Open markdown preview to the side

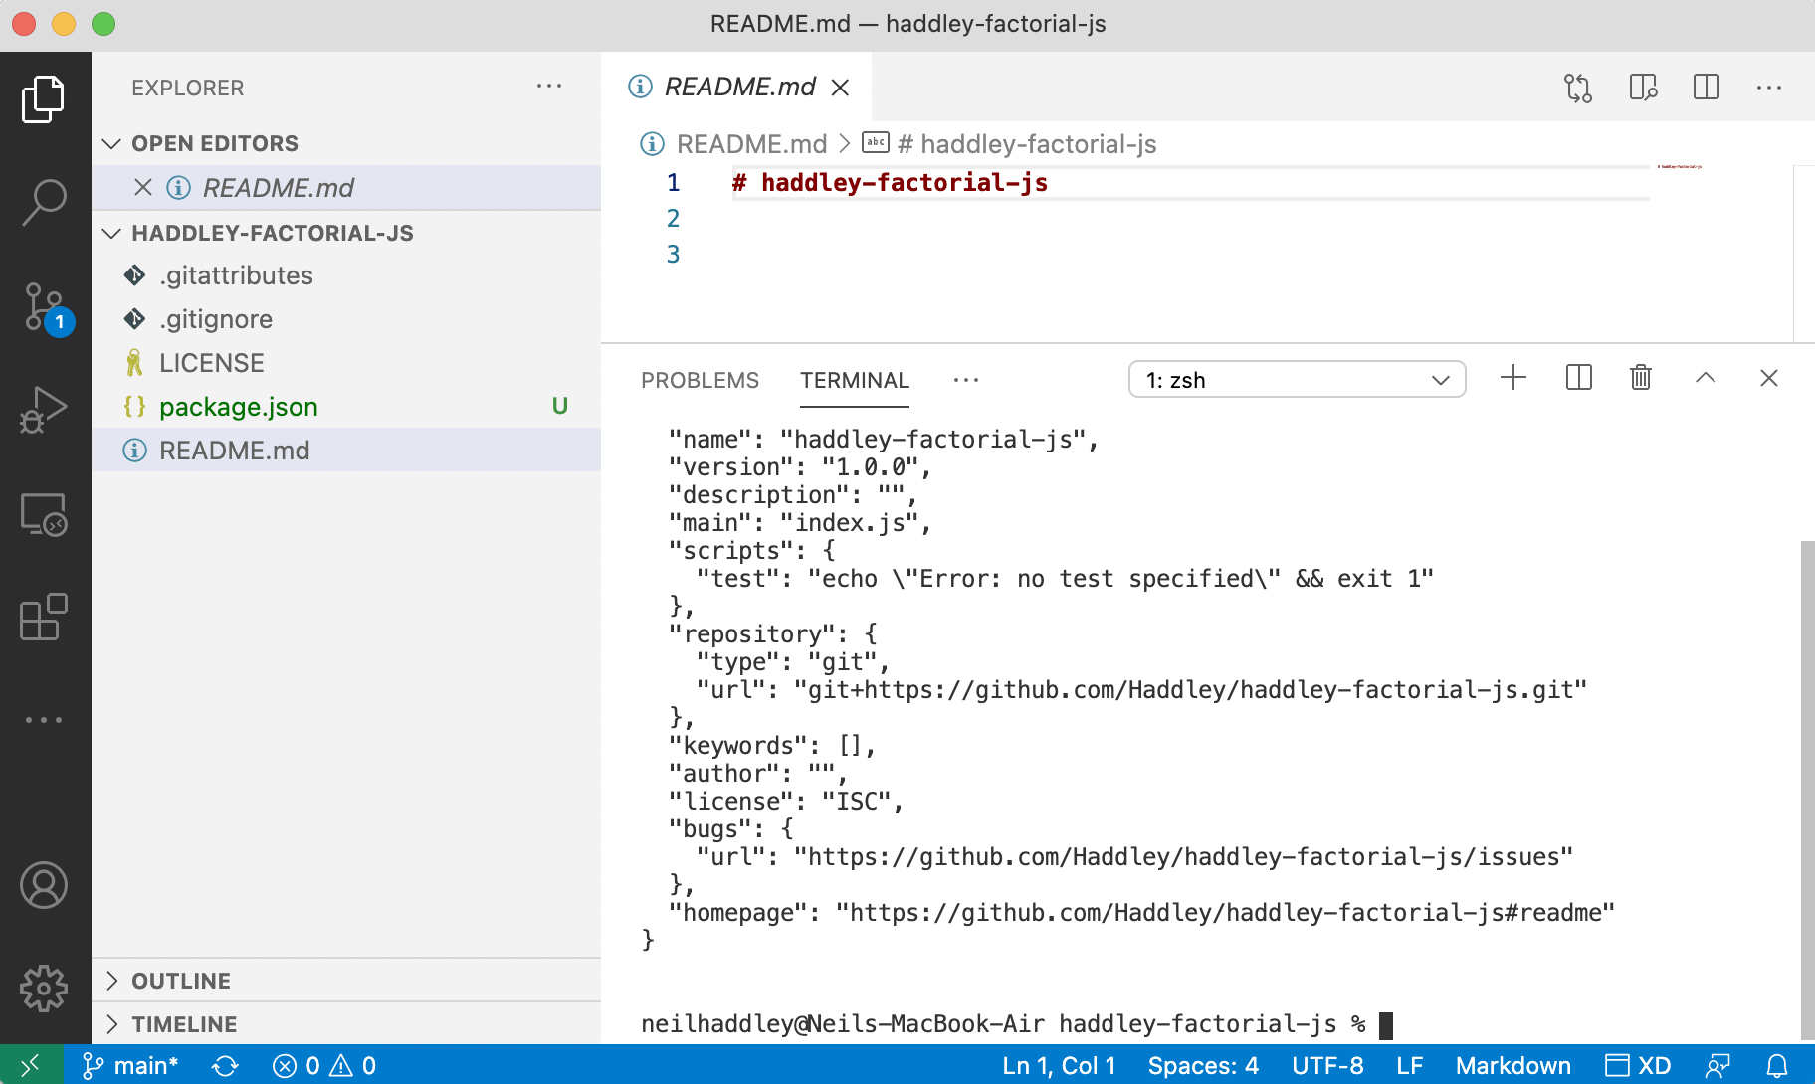pyautogui.click(x=1643, y=88)
